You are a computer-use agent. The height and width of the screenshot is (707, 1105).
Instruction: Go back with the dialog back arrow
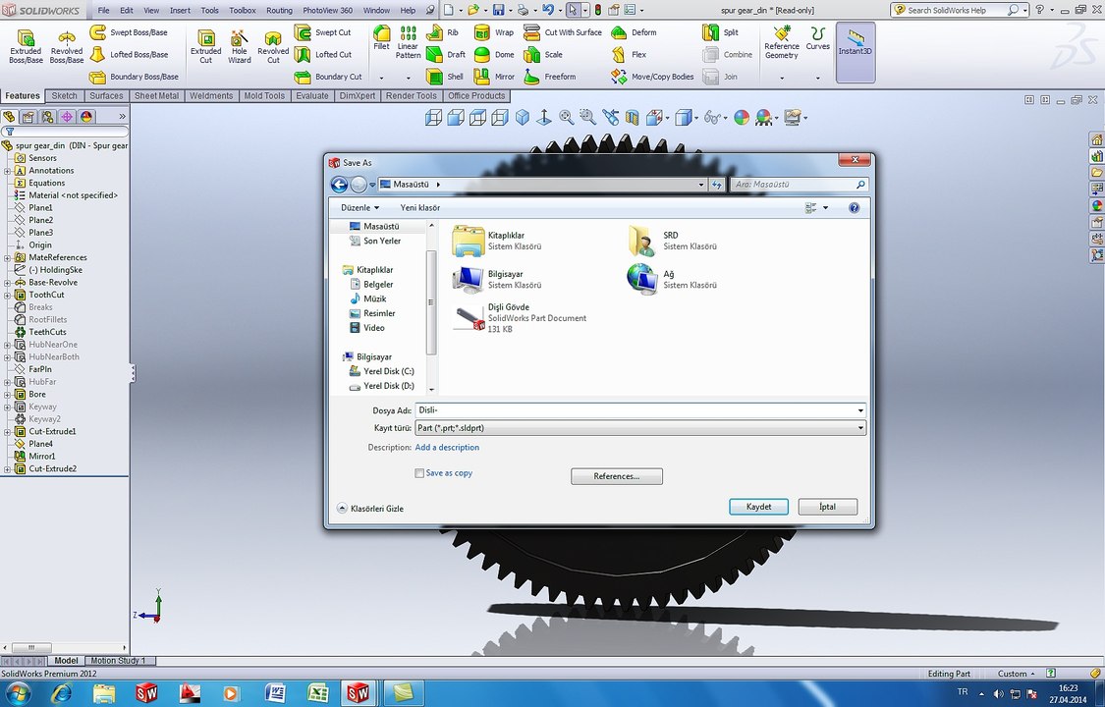pyautogui.click(x=339, y=185)
